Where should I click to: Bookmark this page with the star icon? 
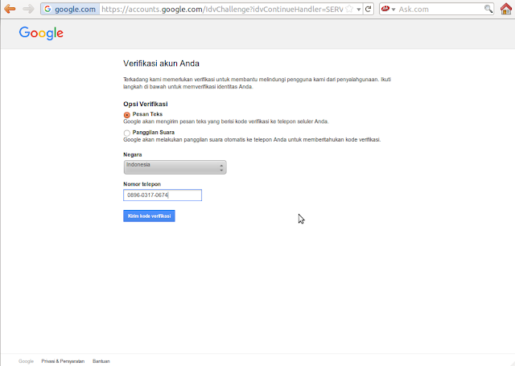coord(349,9)
